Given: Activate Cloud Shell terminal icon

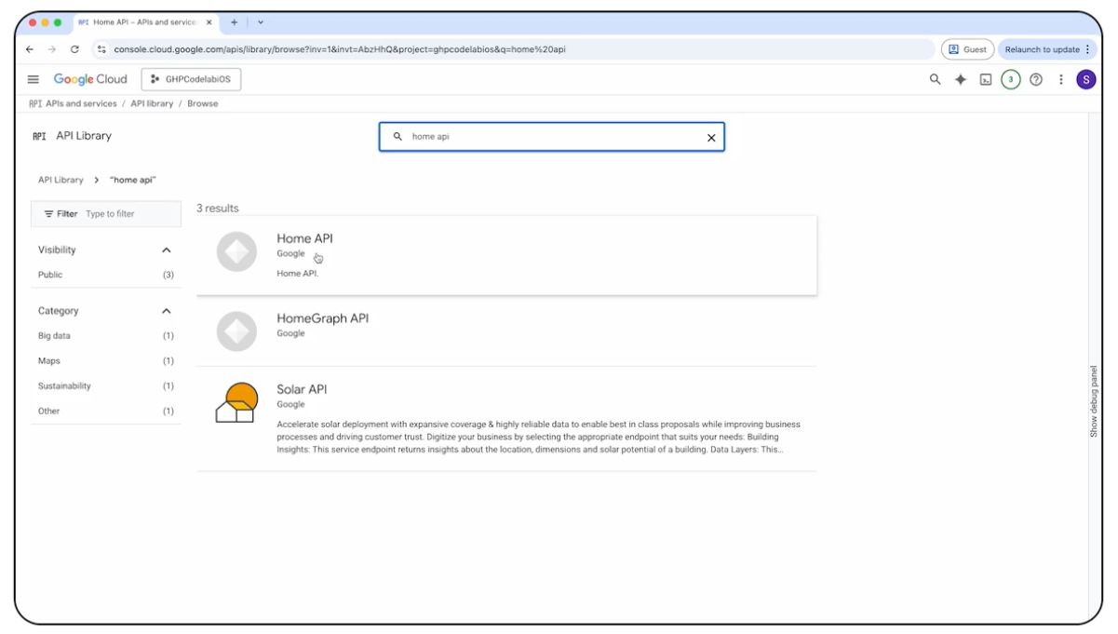Looking at the screenshot, I should (x=986, y=80).
